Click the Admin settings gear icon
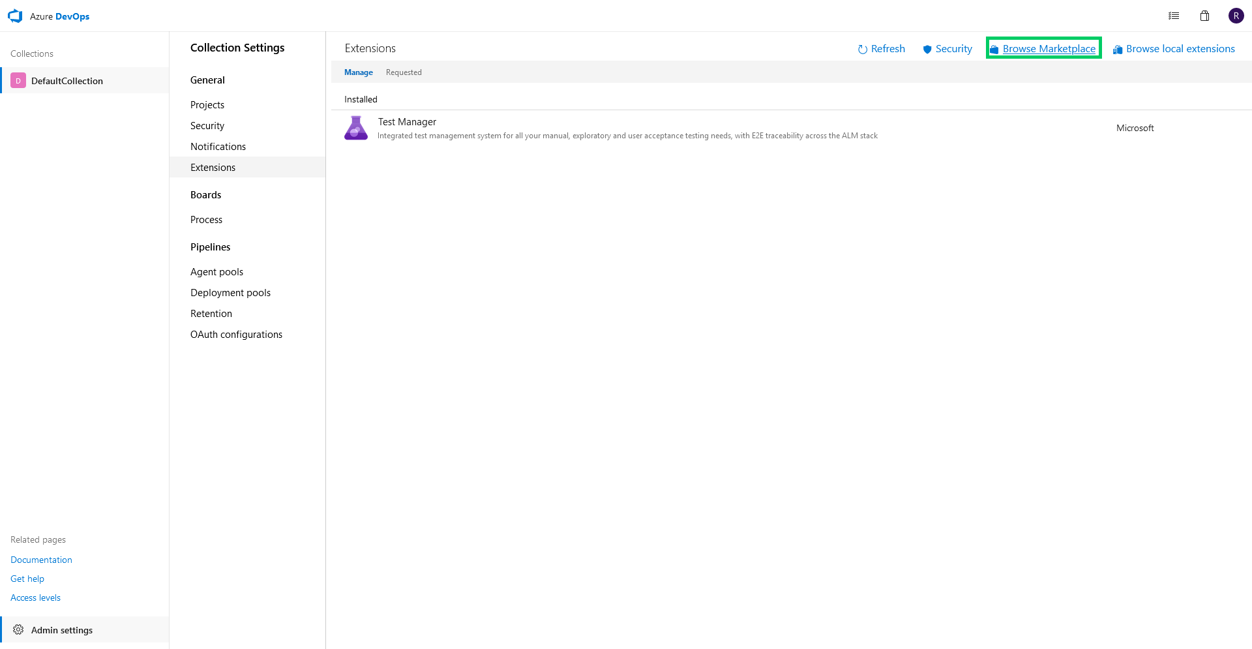1252x649 pixels. pyautogui.click(x=18, y=630)
